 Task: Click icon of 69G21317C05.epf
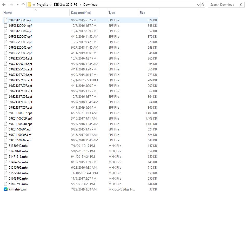6,97
